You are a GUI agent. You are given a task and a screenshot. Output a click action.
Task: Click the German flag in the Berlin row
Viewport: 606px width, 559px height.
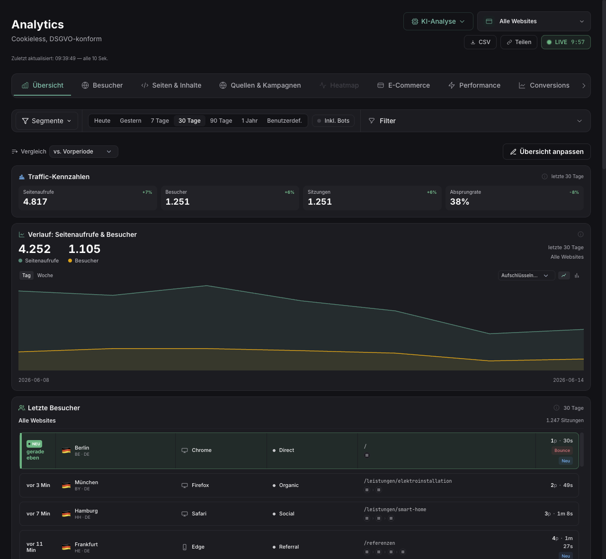click(66, 451)
